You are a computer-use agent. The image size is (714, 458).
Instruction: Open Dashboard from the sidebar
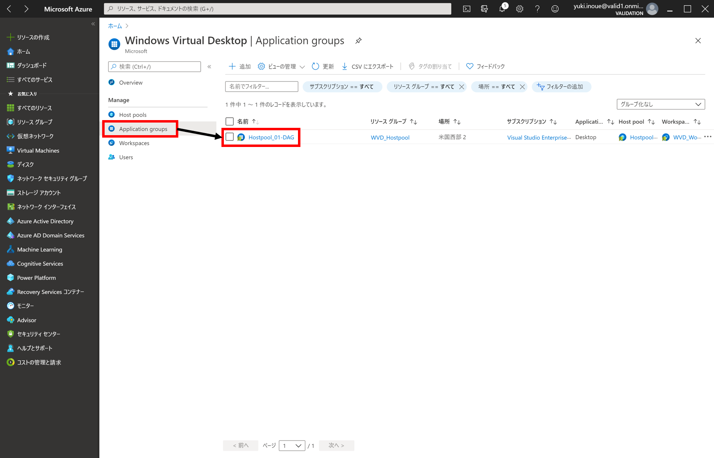tap(32, 66)
